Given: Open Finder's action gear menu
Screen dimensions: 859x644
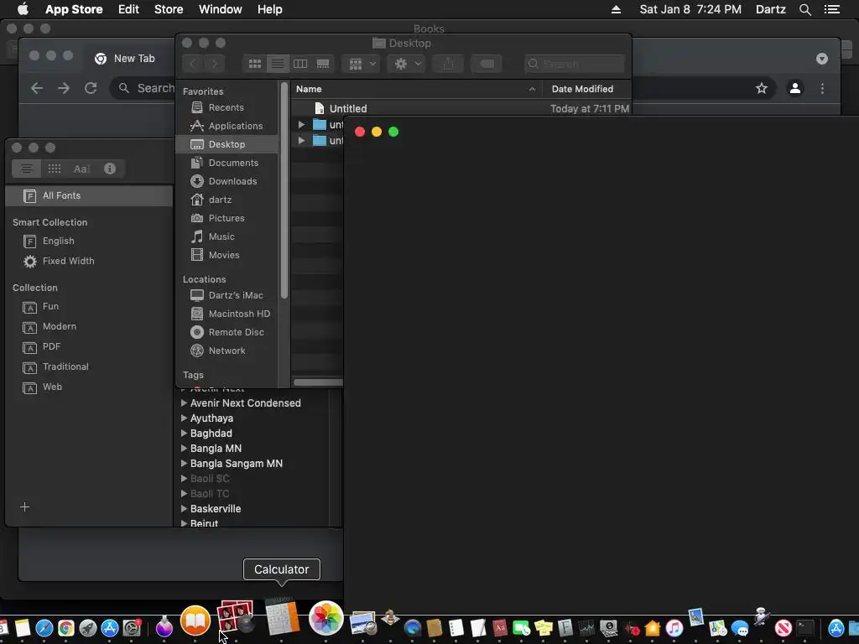Looking at the screenshot, I should point(407,64).
